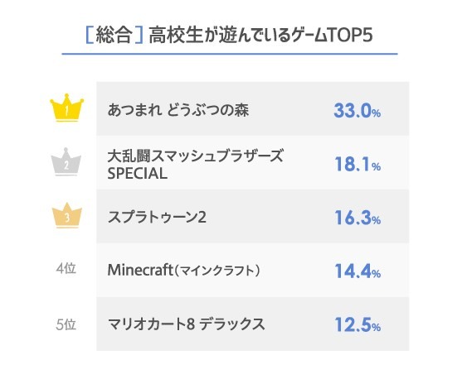
Task: Click the closing blue bracket after 総合
Action: [x=139, y=35]
